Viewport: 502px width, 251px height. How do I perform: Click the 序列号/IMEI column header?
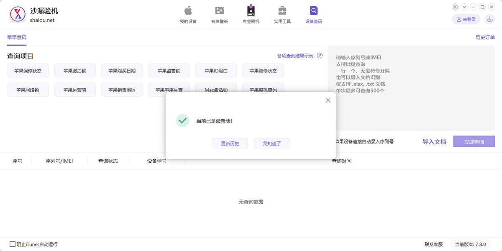59,161
